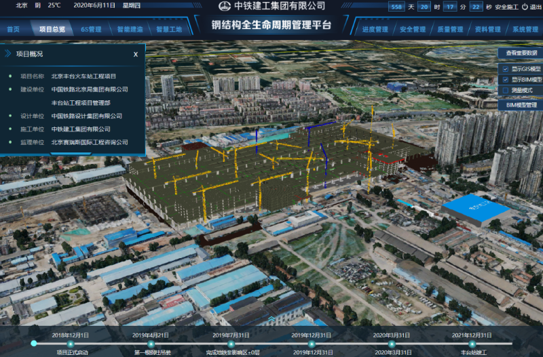Collapse the timeline panel chevron

(x=272, y=319)
